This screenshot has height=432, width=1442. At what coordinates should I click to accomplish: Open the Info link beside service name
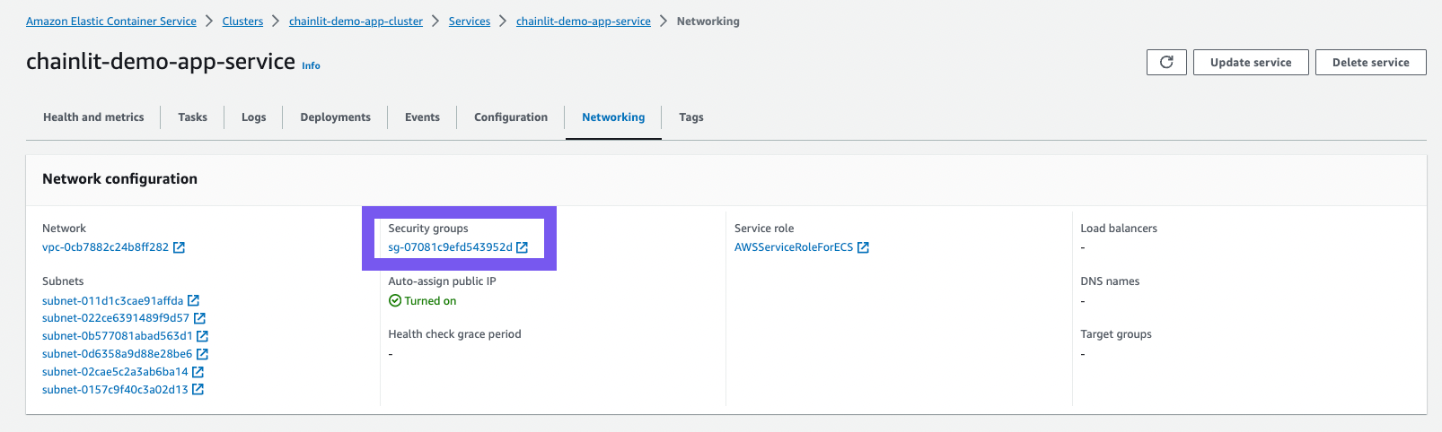[311, 66]
